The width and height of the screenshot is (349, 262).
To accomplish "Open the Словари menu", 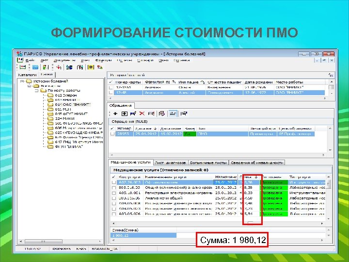I will click(145, 60).
